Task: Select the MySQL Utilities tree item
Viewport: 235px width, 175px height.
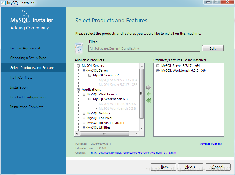Action: [99, 128]
